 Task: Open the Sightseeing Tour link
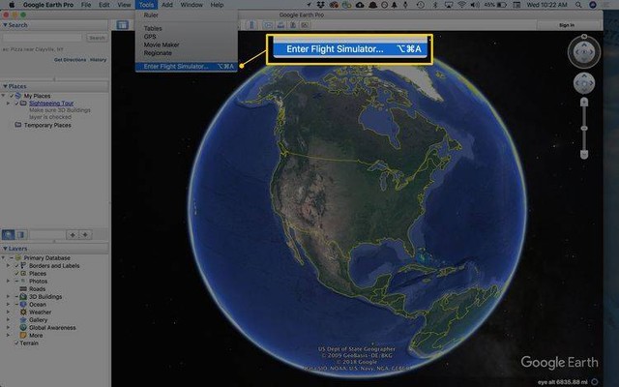(x=51, y=104)
